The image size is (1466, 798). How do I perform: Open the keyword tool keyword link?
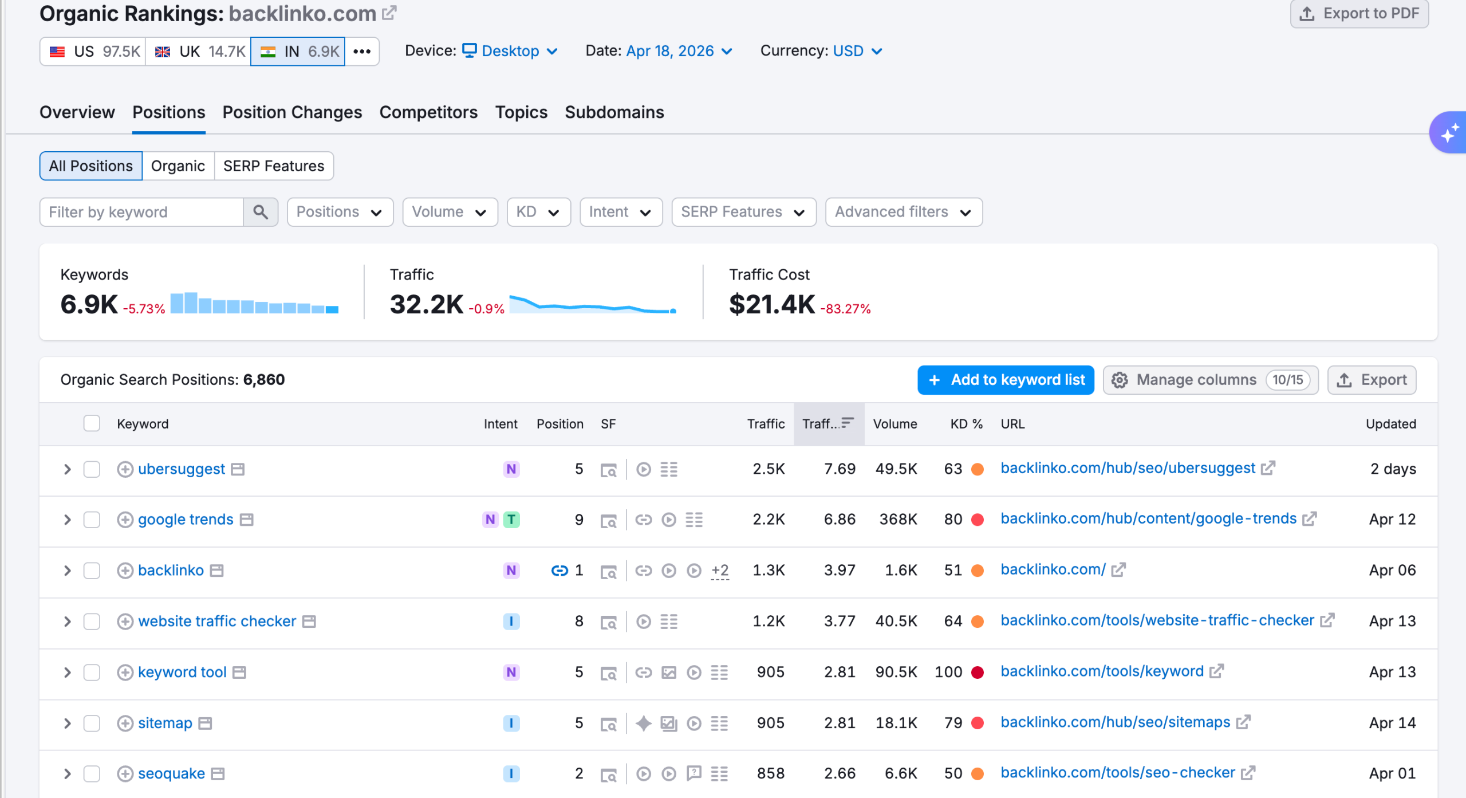pos(182,672)
